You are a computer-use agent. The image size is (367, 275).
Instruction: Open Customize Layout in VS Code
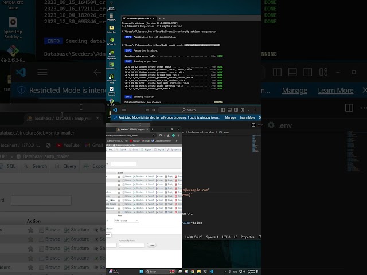point(243,110)
